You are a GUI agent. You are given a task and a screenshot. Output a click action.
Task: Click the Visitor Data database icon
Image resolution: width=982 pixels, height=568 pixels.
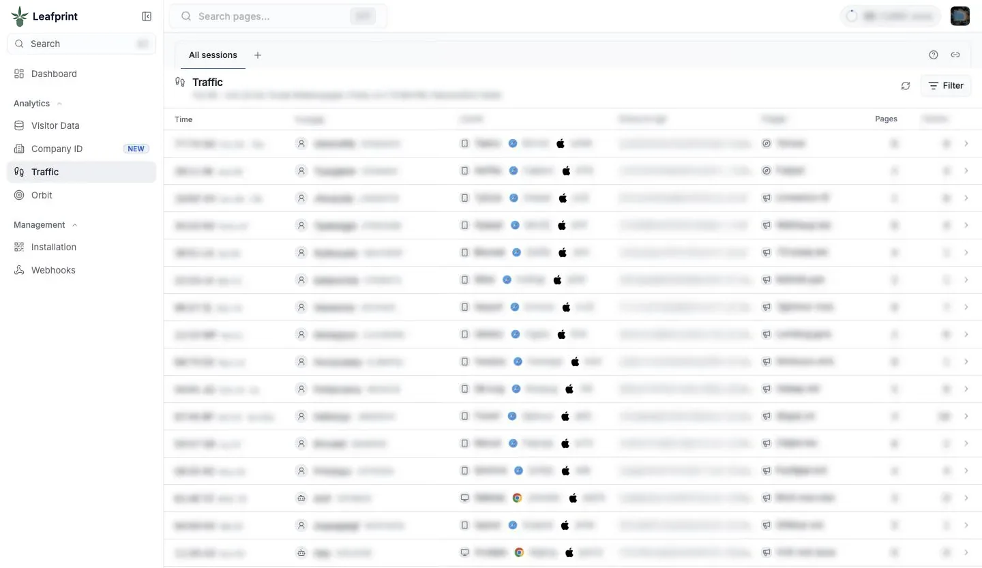19,125
